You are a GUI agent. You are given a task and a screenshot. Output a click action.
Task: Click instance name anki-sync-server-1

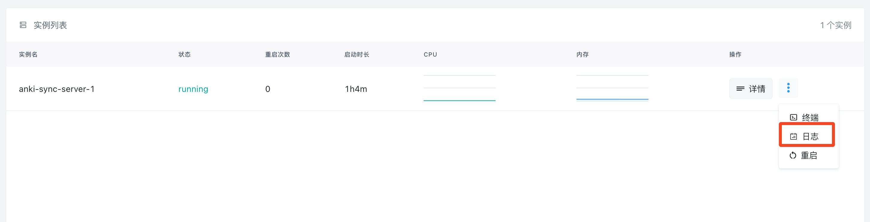(x=57, y=89)
